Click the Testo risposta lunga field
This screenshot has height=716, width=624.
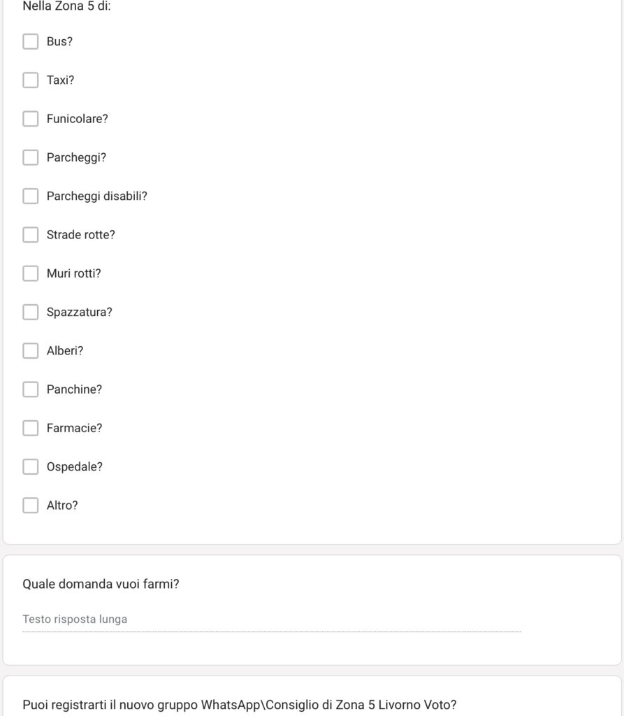click(272, 620)
